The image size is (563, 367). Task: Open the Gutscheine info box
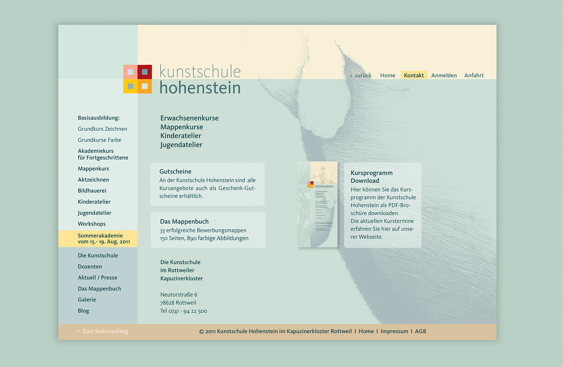click(x=207, y=184)
